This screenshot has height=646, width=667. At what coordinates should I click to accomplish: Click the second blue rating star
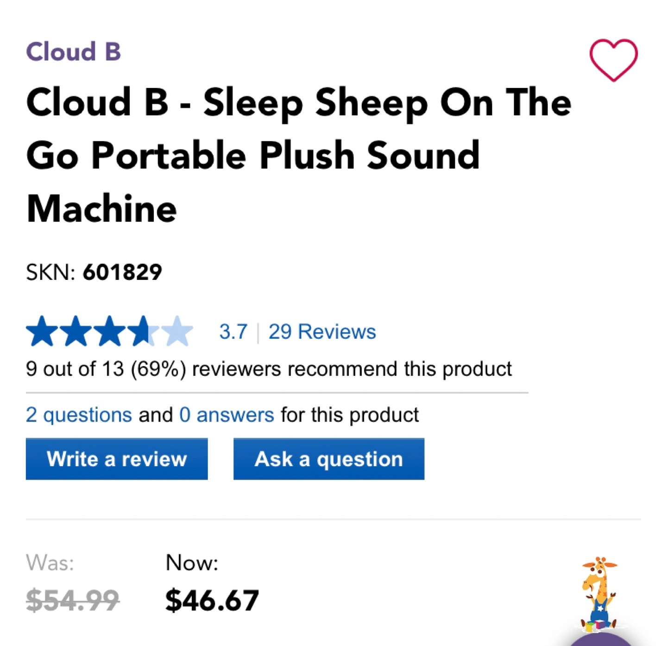coord(76,331)
